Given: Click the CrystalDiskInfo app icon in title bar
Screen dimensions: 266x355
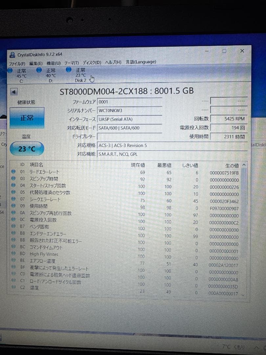Looking at the screenshot, I should [12, 55].
